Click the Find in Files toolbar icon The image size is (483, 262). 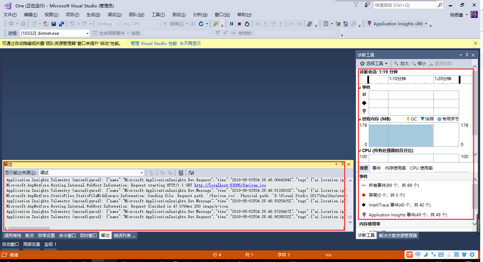point(216,24)
